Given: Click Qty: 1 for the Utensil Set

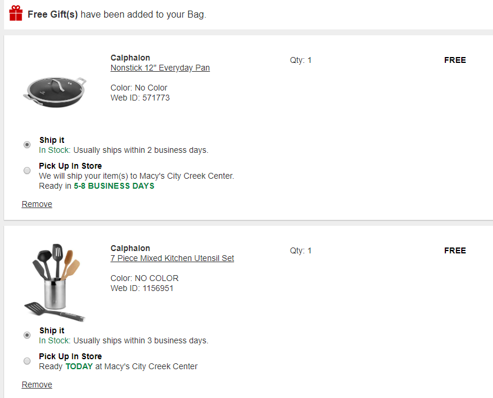Looking at the screenshot, I should (301, 250).
